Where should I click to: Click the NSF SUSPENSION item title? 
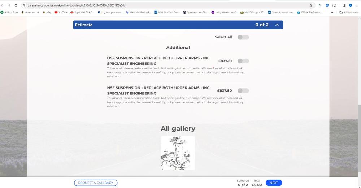pos(158,91)
